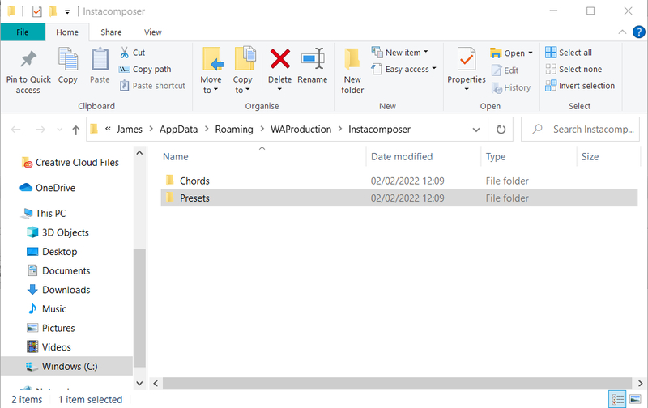
Task: Open the recent locations dropdown arrow
Action: click(59, 130)
